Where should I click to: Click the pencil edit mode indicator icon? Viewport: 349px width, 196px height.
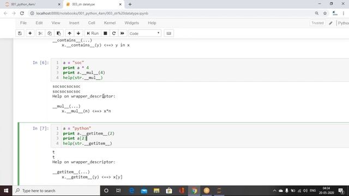(x=331, y=23)
